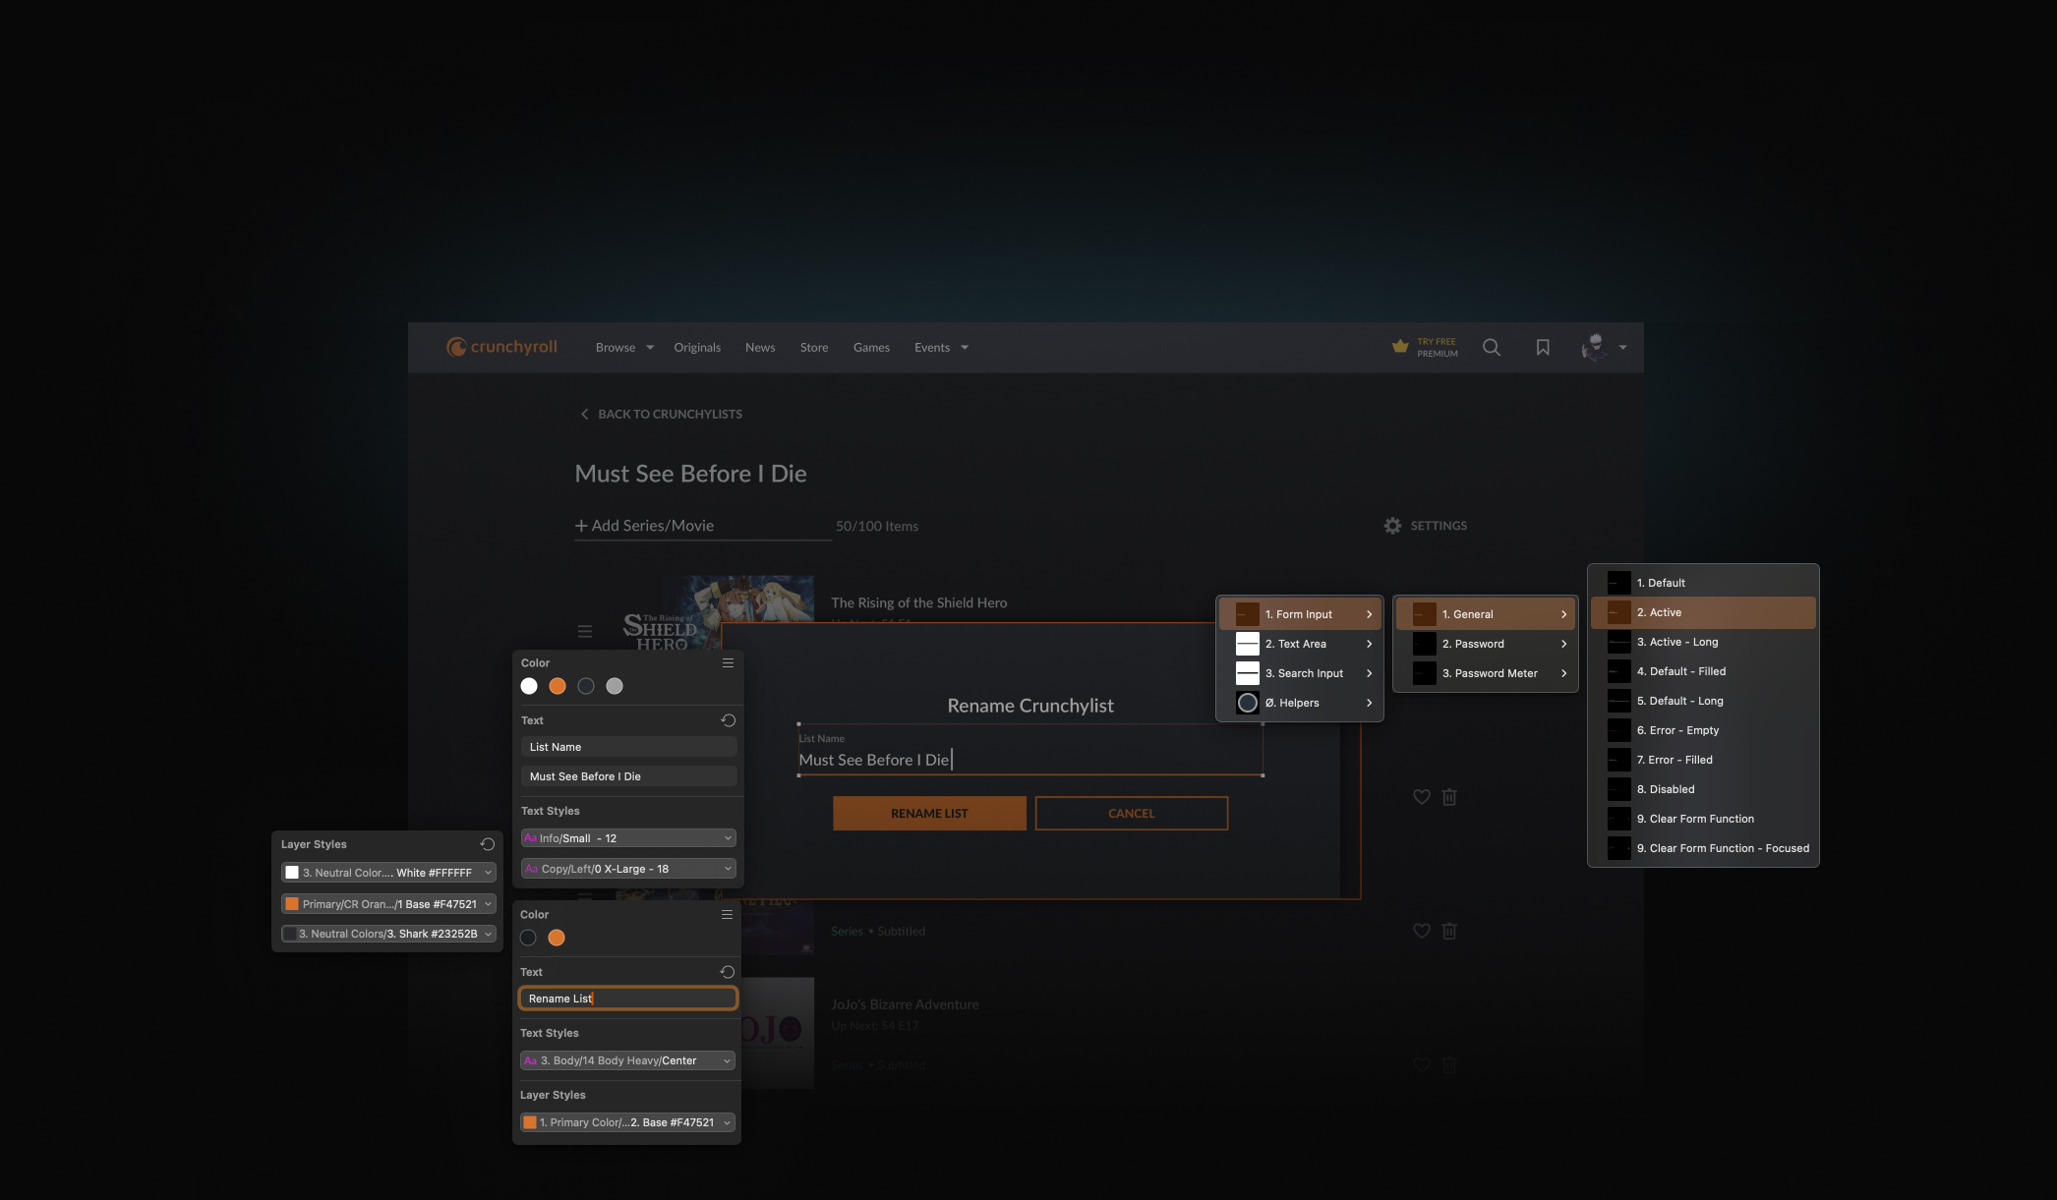Image resolution: width=2057 pixels, height=1200 pixels.
Task: Select Ø. Helpers menu entry
Action: (x=1300, y=703)
